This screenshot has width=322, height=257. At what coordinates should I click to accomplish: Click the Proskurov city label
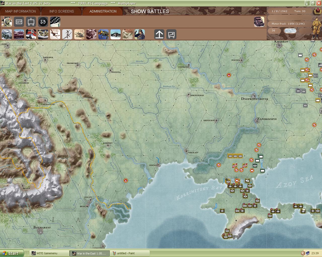pyautogui.click(x=73, y=63)
